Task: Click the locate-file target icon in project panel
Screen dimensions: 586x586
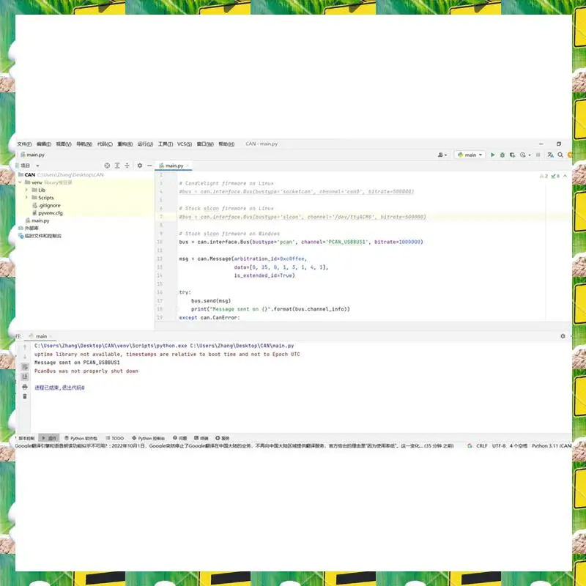Action: 107,166
